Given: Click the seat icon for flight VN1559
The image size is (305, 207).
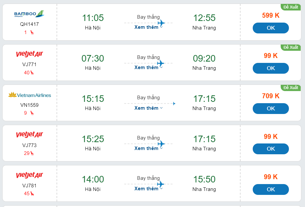Looking at the screenshot, I should pos(32,113).
